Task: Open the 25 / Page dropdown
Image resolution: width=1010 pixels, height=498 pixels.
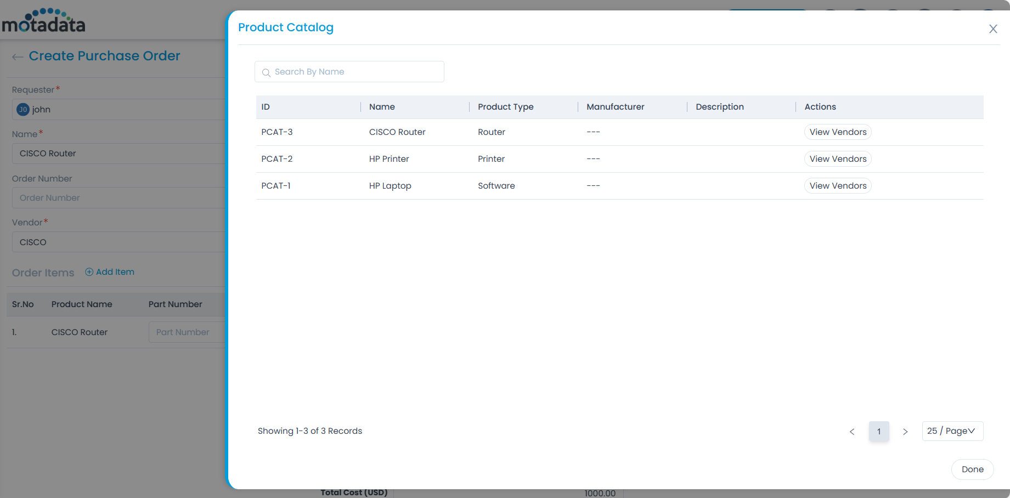Action: (x=952, y=431)
